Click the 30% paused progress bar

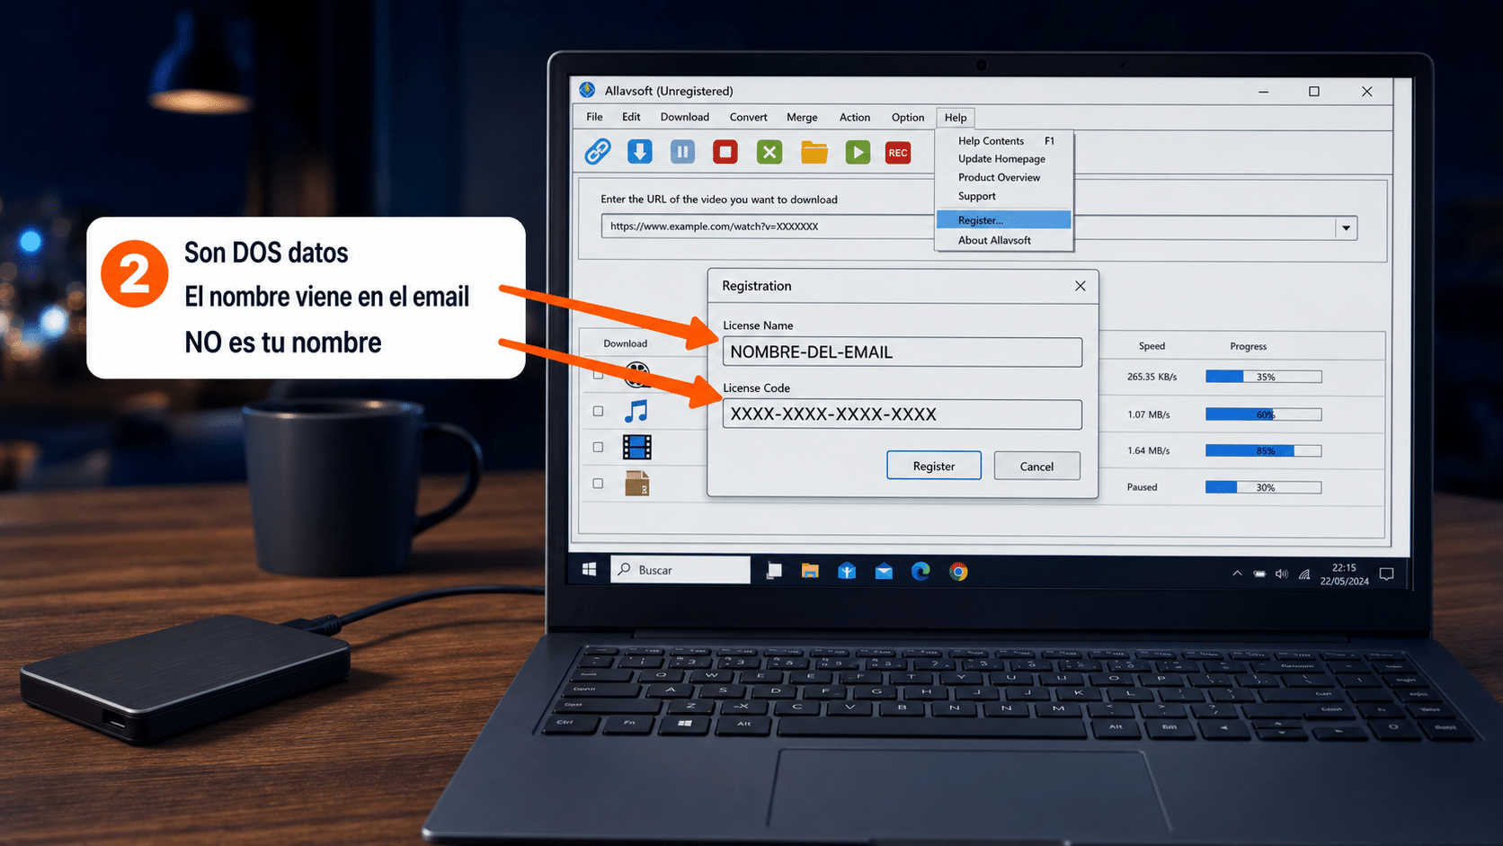tap(1264, 487)
